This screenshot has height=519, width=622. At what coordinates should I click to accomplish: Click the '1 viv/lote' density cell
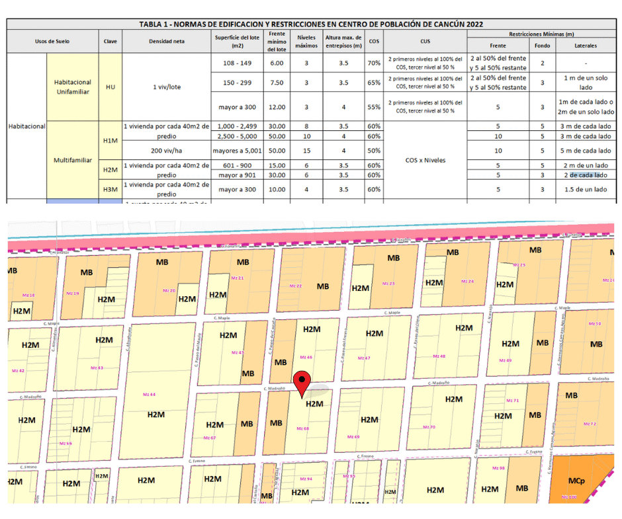point(167,87)
